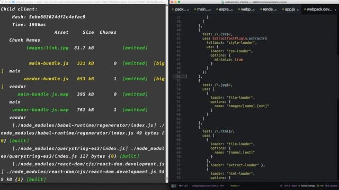Screen dimensions: 339x190
Task: Open the app.js editor tab
Action: (290, 9)
